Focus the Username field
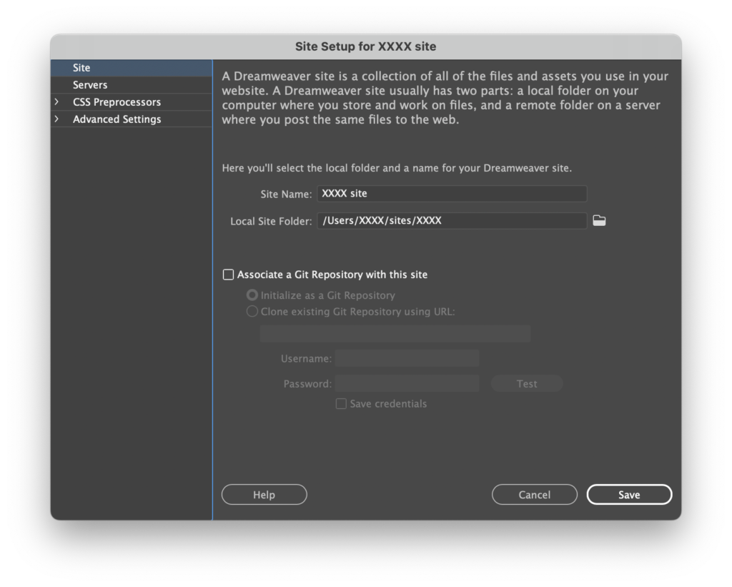 407,358
